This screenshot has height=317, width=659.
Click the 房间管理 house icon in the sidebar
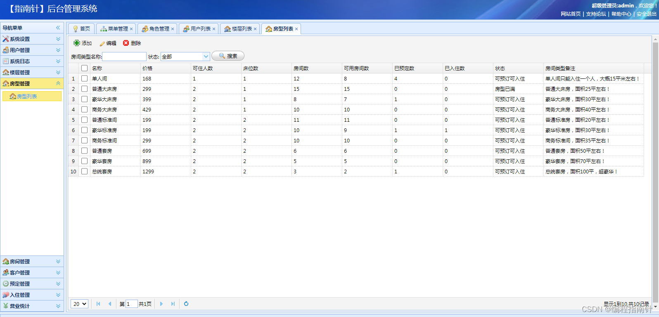coord(6,261)
